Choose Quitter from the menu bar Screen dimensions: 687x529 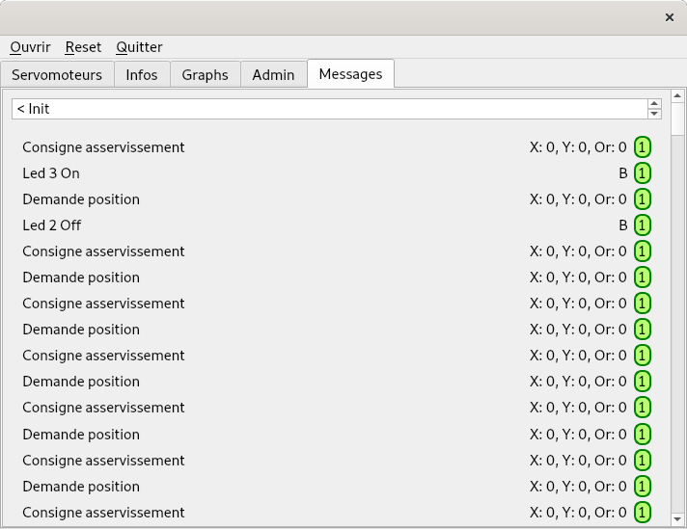click(139, 47)
